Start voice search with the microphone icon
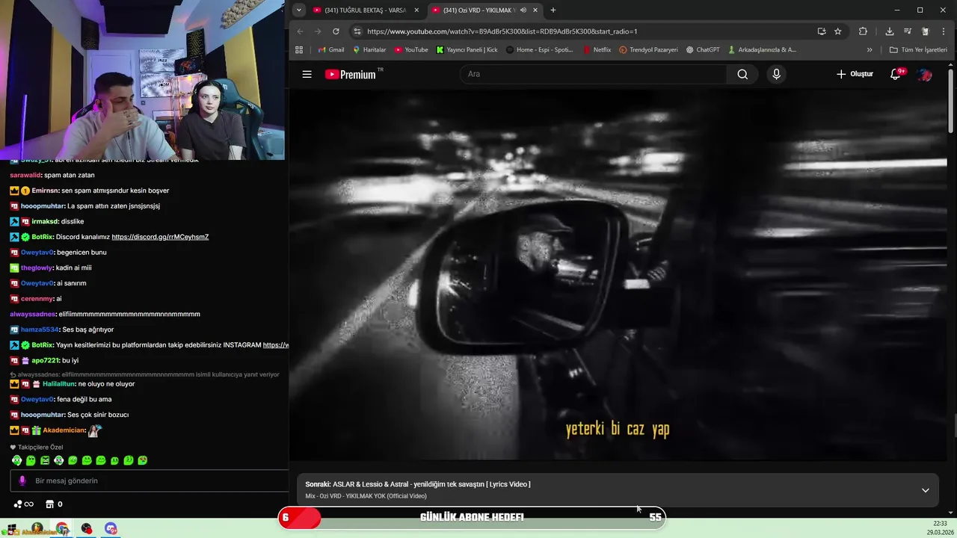Screen dimensions: 957x538 776,74
